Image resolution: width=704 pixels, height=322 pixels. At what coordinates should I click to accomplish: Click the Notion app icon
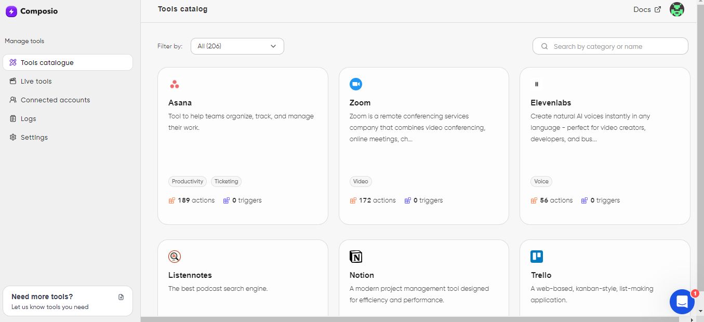click(x=356, y=256)
